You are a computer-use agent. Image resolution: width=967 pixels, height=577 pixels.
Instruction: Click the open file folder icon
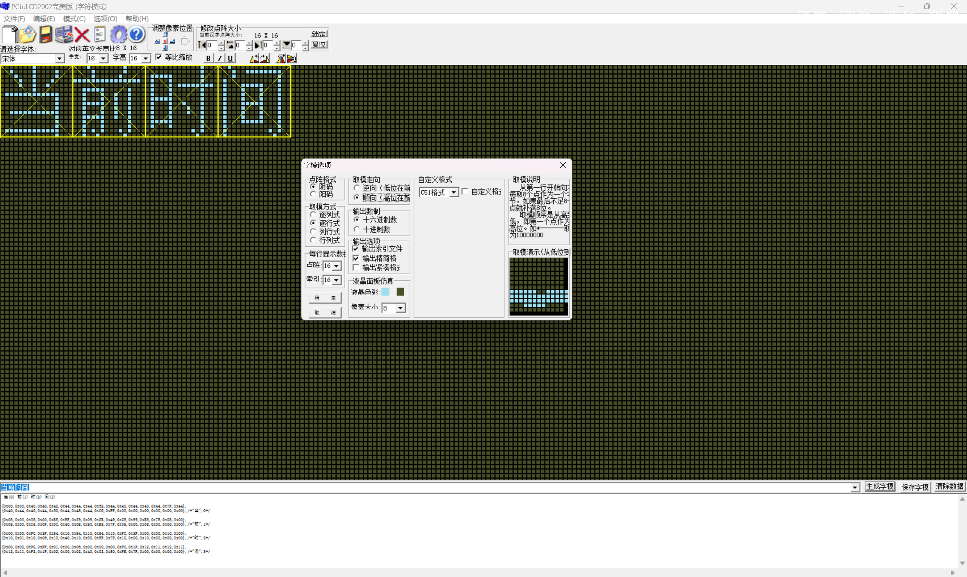(x=28, y=34)
